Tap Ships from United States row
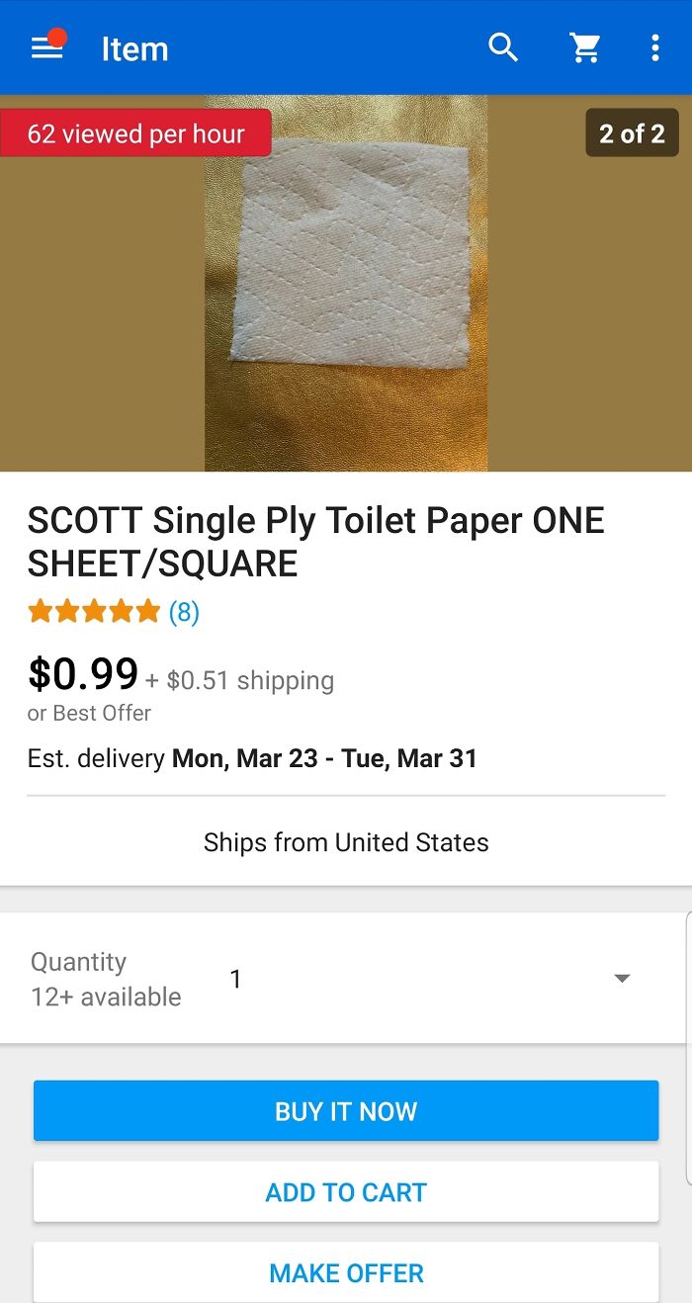 point(346,842)
